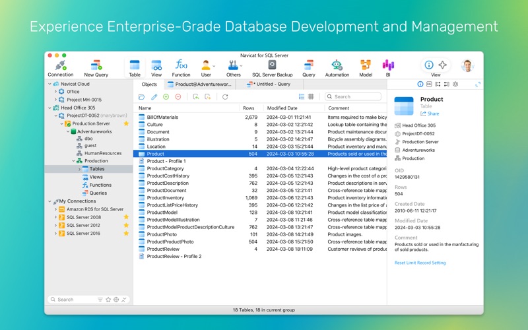Switch to the Product@Adventureworks tab

(200, 84)
